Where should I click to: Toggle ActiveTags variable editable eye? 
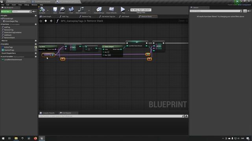click(36, 47)
